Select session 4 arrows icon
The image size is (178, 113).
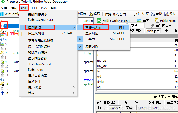tap(2, 39)
